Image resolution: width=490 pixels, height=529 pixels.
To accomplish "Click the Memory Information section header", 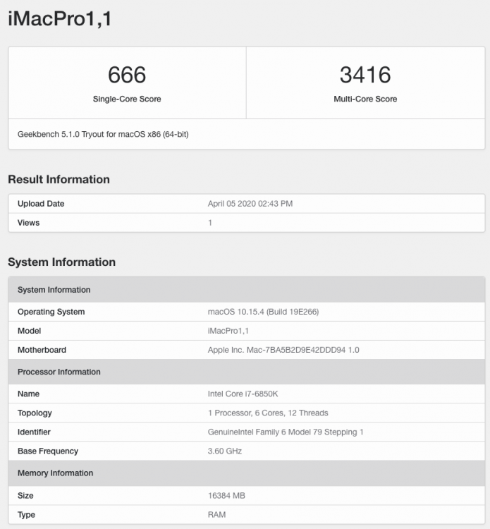I will click(247, 473).
